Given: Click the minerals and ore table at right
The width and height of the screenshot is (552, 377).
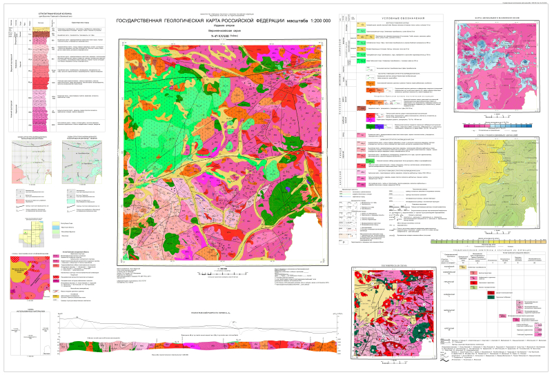Looking at the screenshot, I should [x=493, y=295].
